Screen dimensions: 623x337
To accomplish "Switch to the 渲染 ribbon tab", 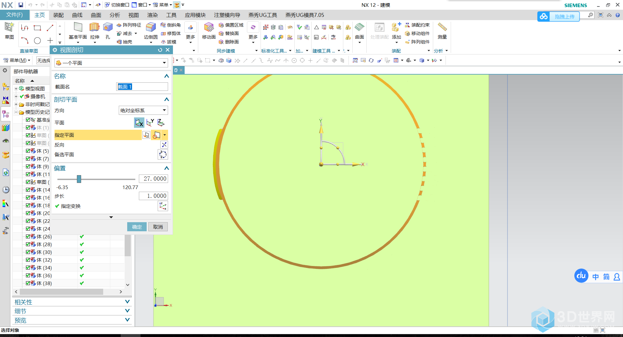I will pos(152,15).
